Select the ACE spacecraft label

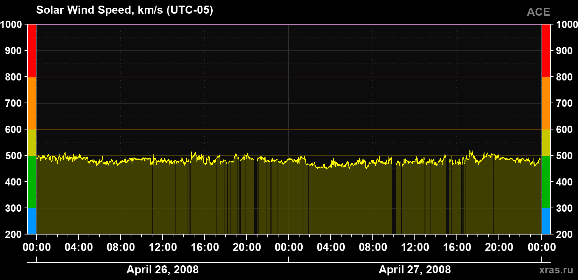pos(538,12)
